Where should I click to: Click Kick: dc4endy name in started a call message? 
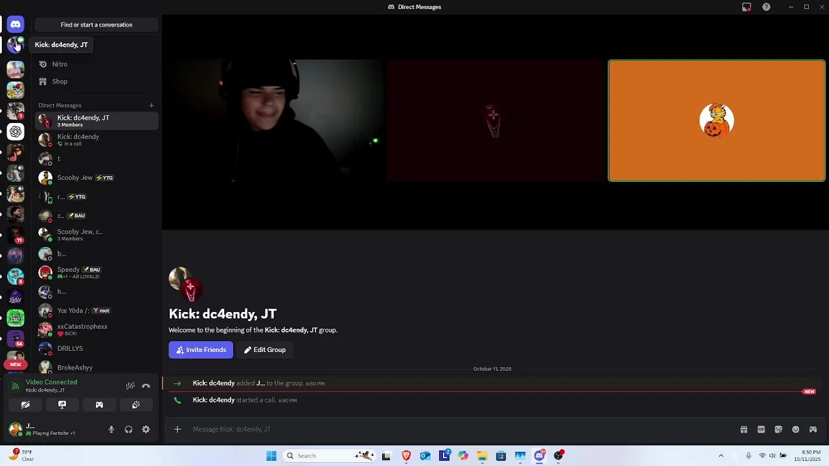coord(214,400)
